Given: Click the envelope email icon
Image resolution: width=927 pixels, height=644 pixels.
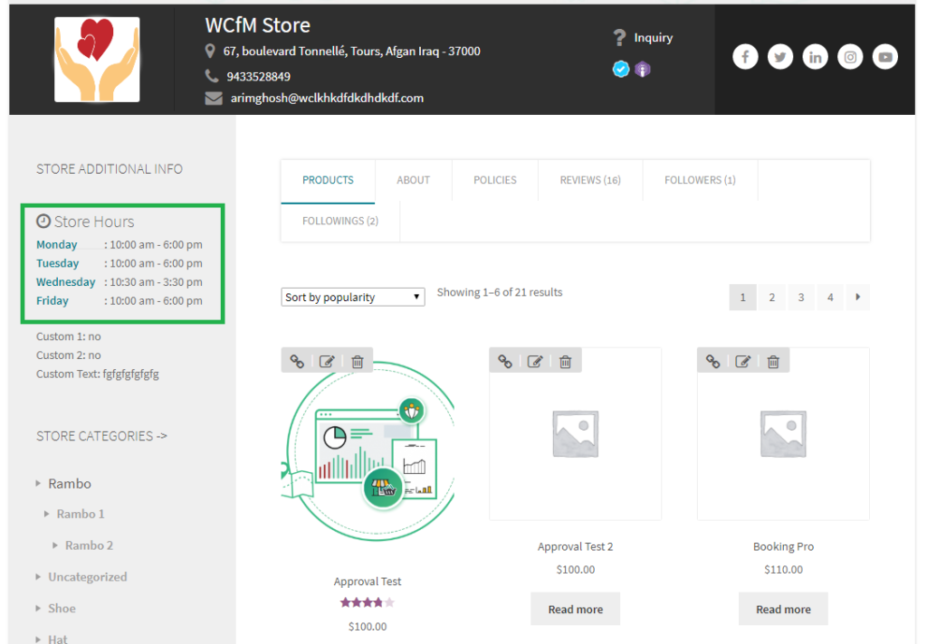Looking at the screenshot, I should (x=214, y=98).
